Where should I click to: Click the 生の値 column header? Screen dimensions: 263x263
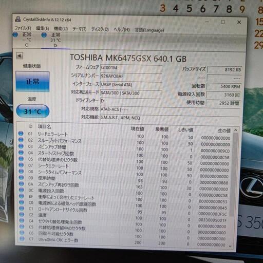click(224, 131)
